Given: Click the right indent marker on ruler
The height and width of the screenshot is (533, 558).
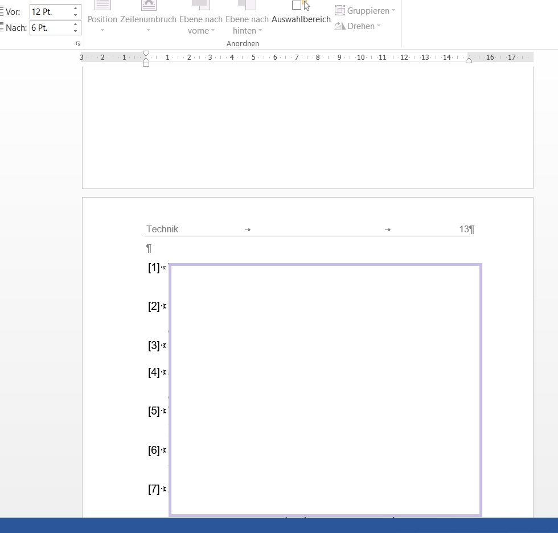Looking at the screenshot, I should pyautogui.click(x=469, y=60).
